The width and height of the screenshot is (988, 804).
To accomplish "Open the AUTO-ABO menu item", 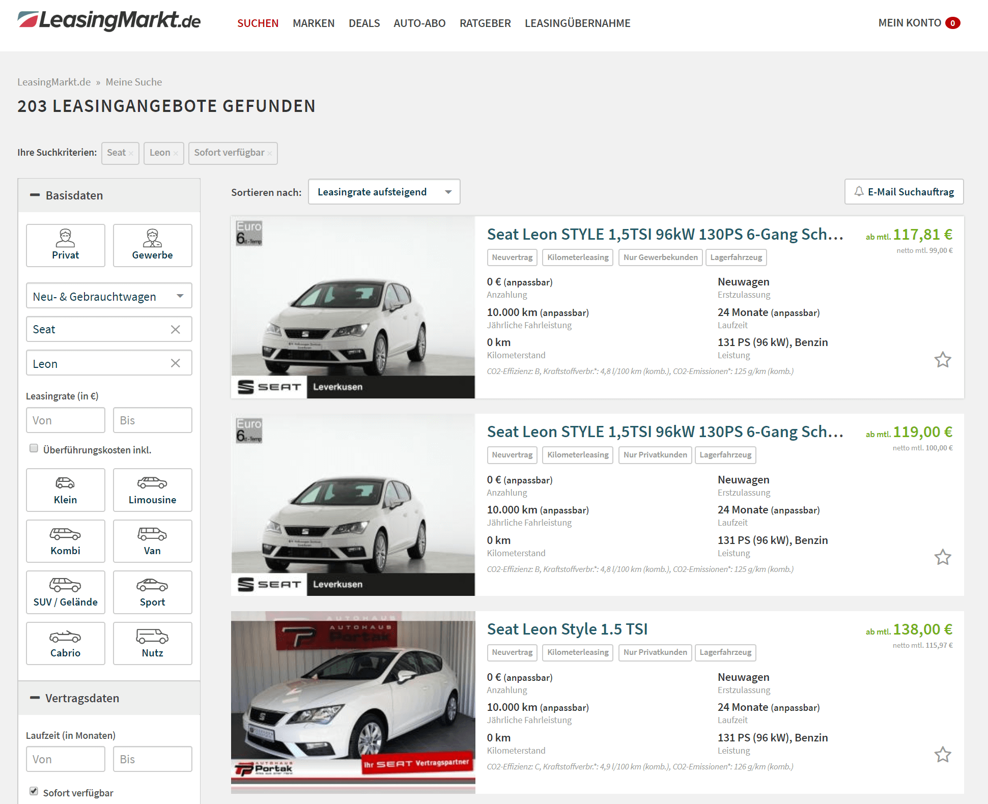I will tap(419, 23).
